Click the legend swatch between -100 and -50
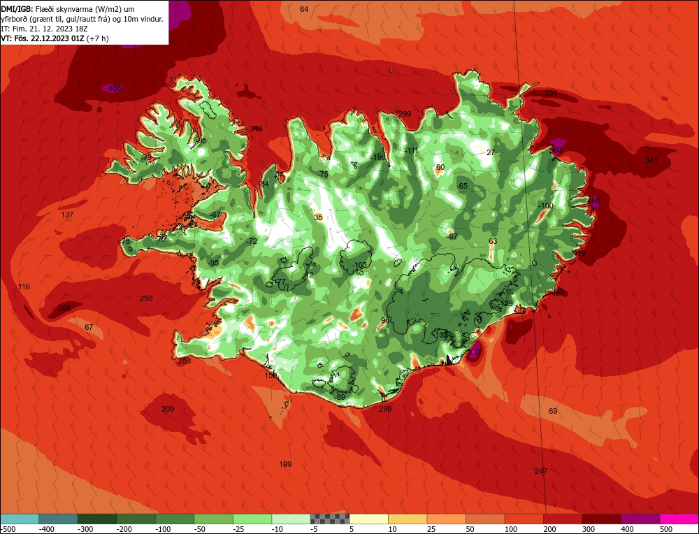 click(x=175, y=519)
